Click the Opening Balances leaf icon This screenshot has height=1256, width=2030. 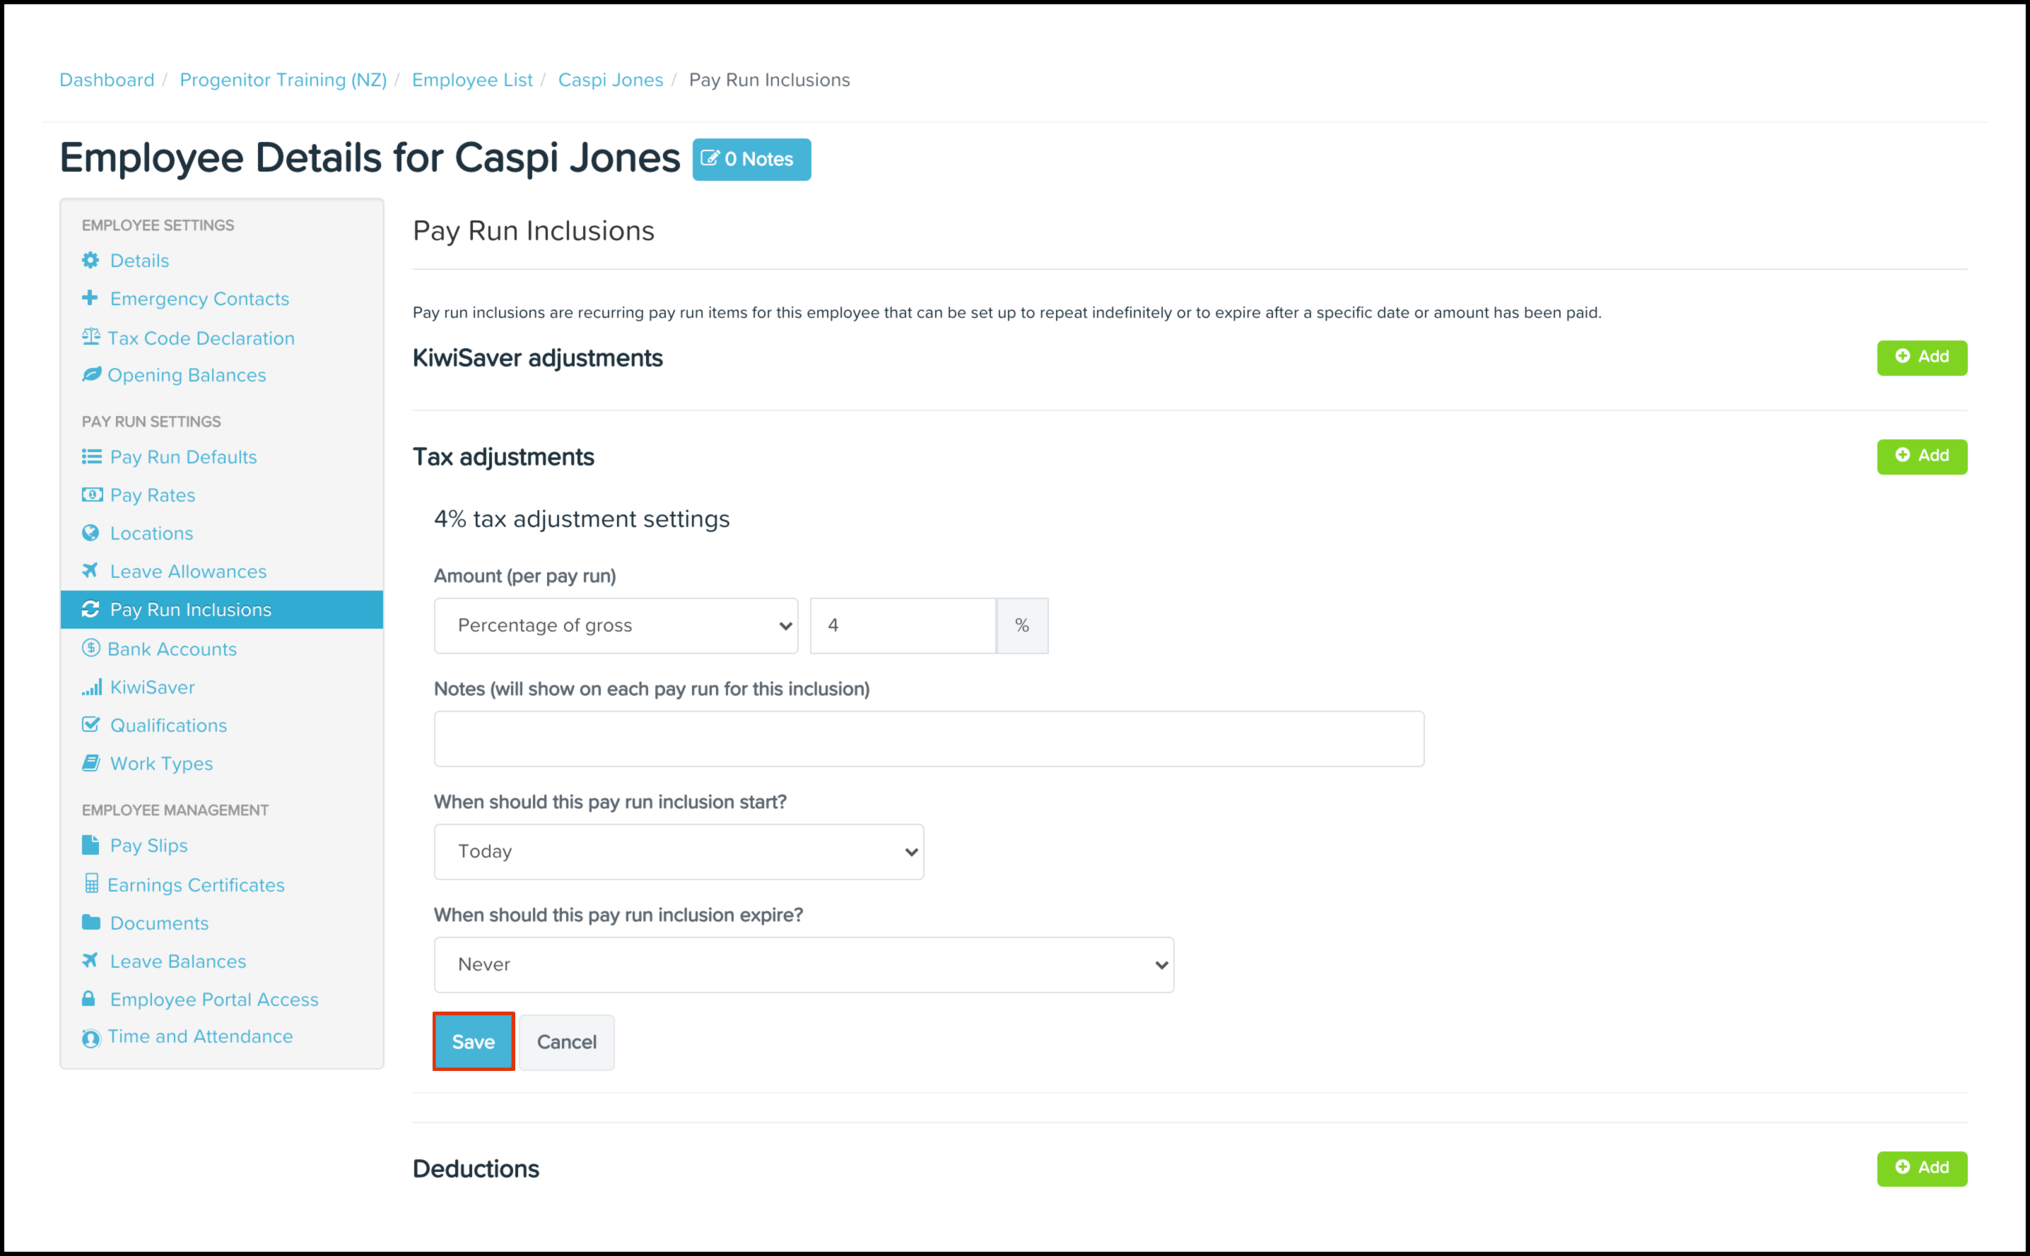coord(91,374)
